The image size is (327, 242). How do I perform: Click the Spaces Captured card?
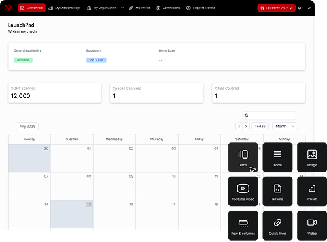pos(157,93)
